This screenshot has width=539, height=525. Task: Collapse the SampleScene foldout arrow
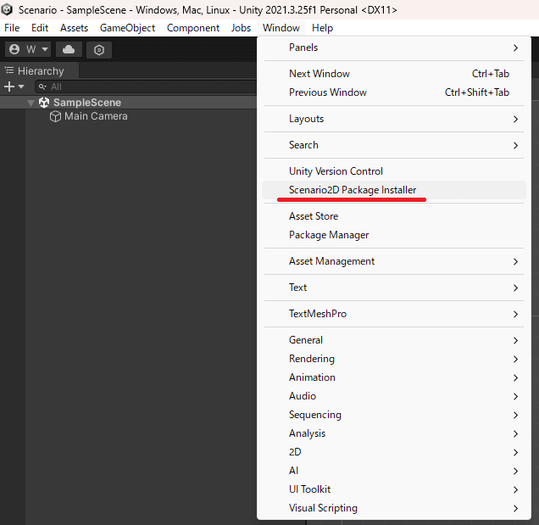pyautogui.click(x=31, y=103)
